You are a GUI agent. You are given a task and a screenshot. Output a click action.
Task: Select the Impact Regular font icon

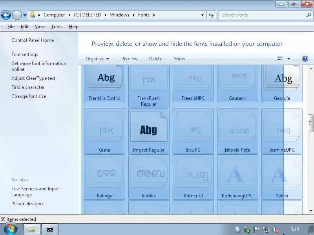click(x=149, y=131)
